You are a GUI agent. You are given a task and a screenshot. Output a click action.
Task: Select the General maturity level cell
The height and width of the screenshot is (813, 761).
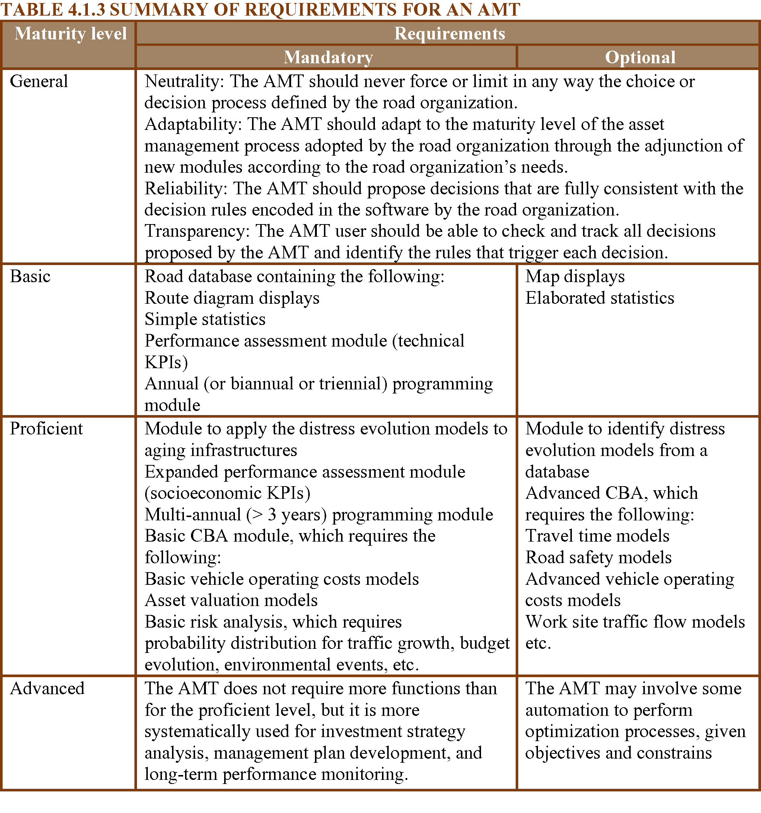pyautogui.click(x=39, y=82)
